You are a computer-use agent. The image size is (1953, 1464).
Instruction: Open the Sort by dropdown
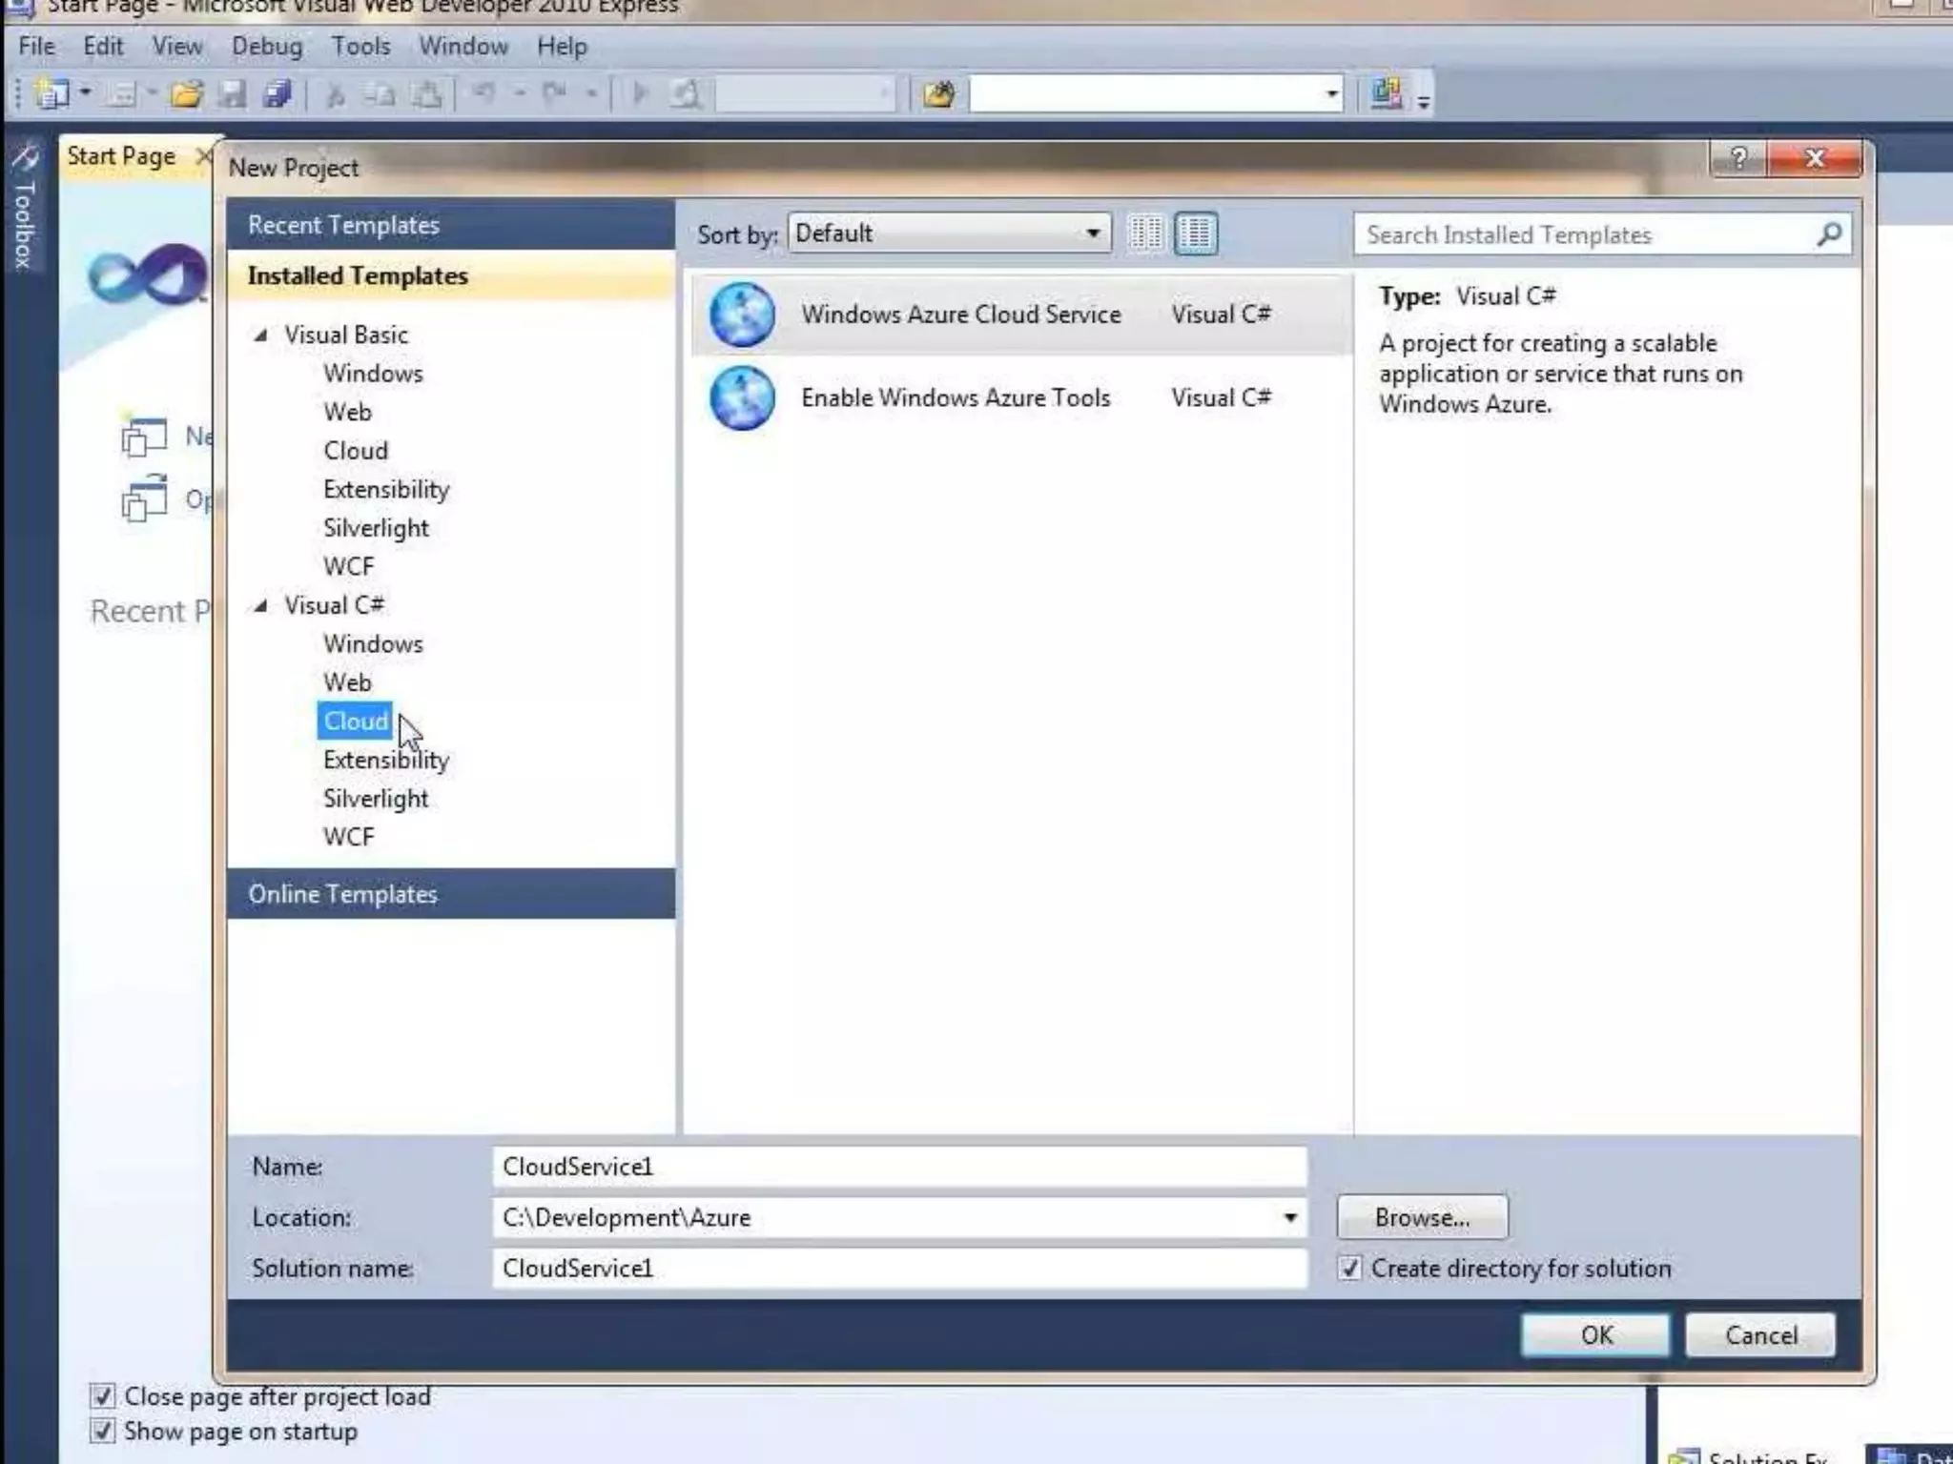click(950, 234)
